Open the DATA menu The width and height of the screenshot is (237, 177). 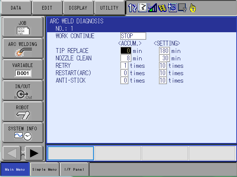(16, 8)
